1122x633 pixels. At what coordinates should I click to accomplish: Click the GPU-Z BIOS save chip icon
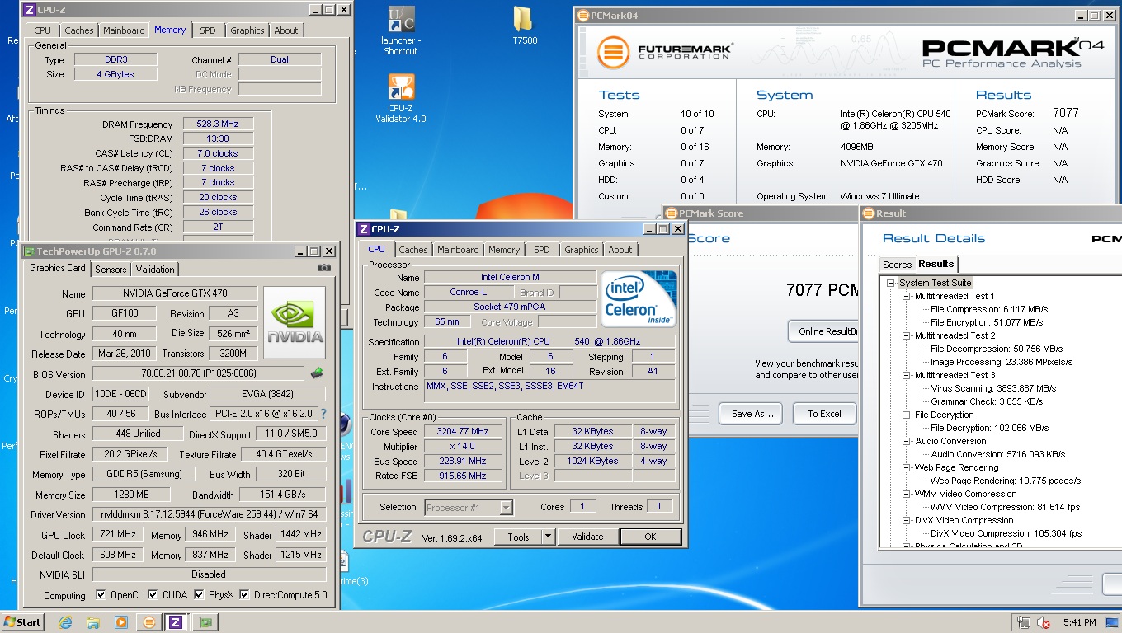click(x=317, y=373)
